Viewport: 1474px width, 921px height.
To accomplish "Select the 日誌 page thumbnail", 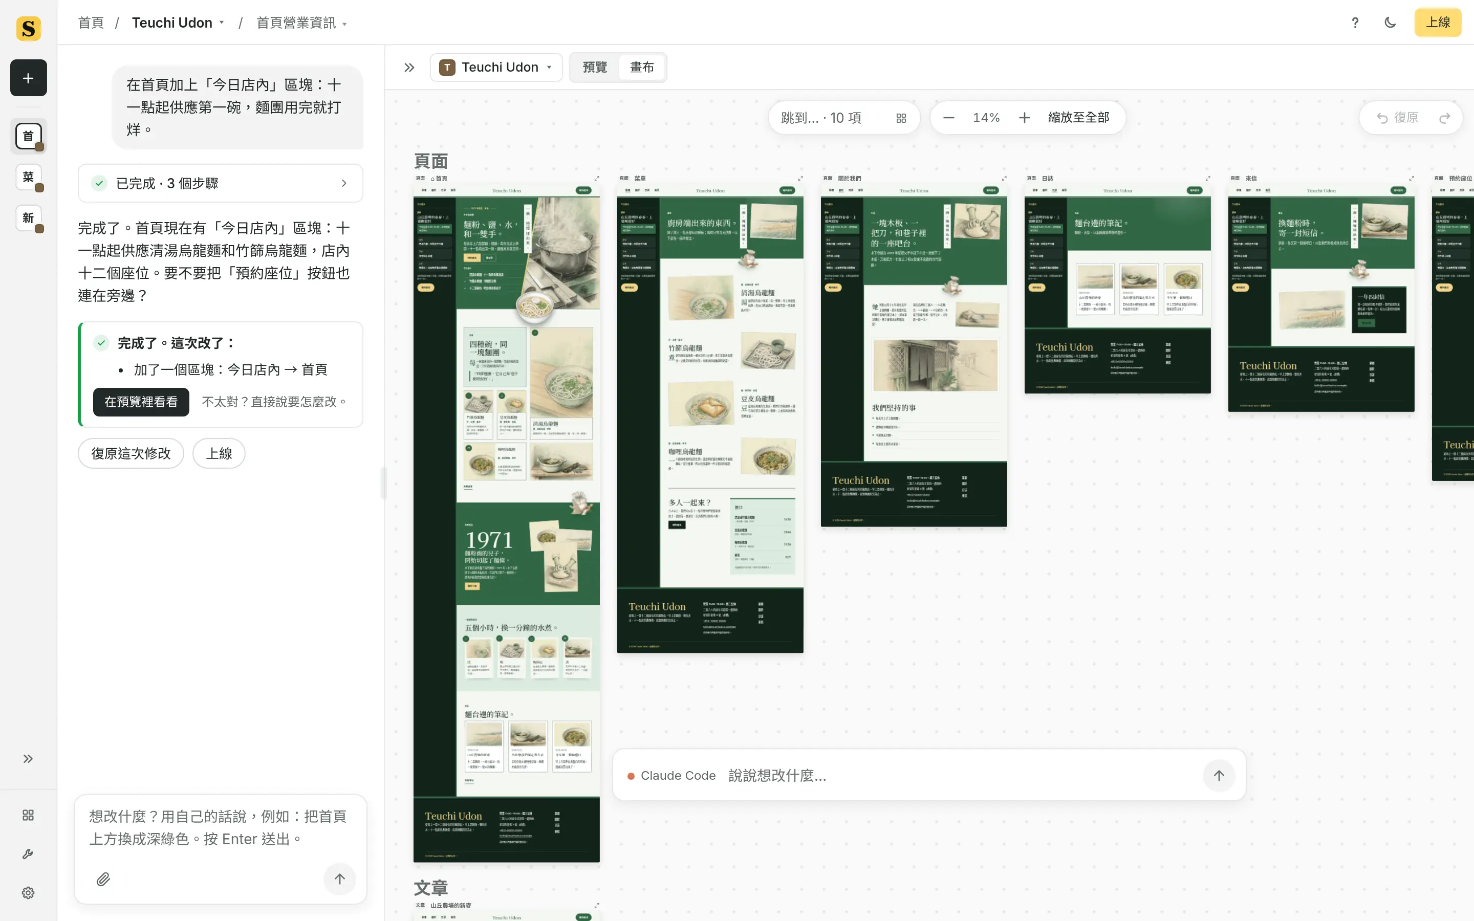I will pos(1117,289).
